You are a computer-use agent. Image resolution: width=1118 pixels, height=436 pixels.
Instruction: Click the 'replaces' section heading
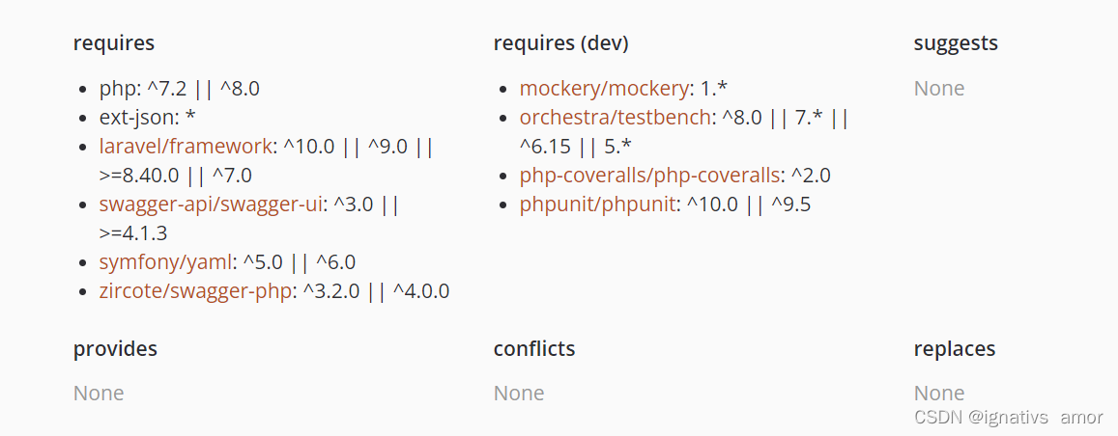click(954, 349)
